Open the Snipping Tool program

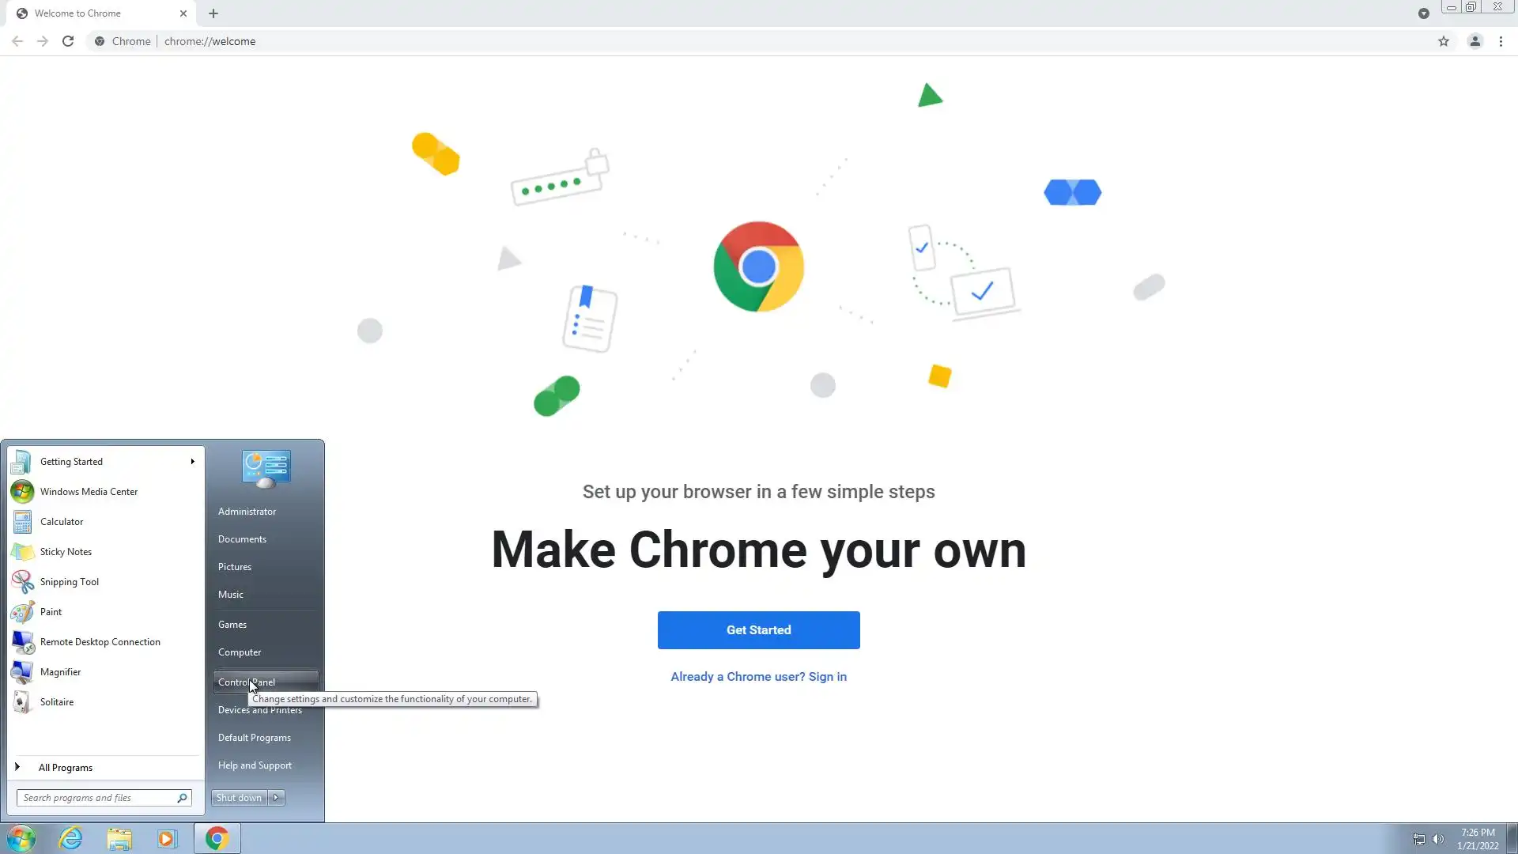pyautogui.click(x=70, y=582)
